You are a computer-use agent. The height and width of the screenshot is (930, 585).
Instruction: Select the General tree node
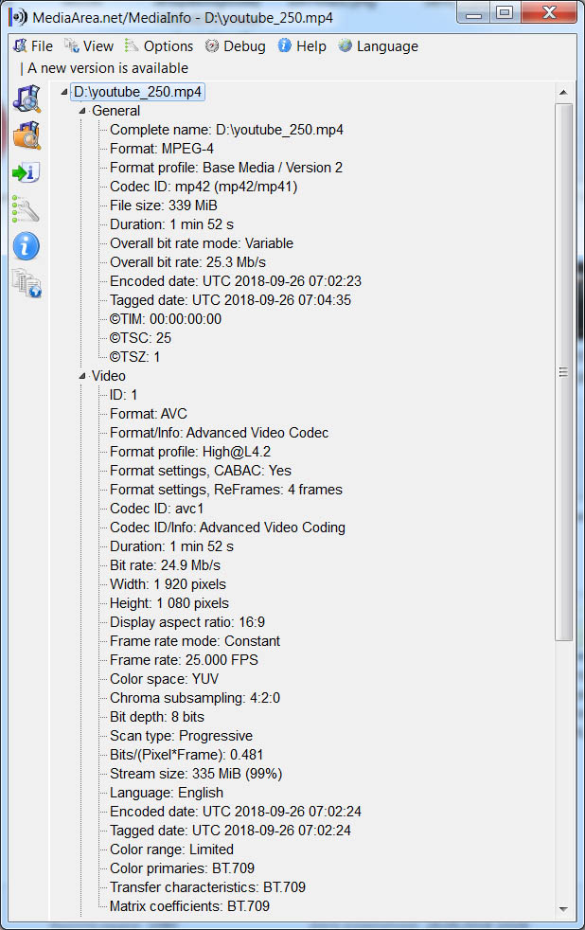coord(115,111)
